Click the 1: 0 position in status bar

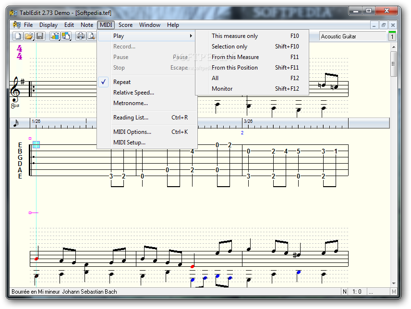coord(357,292)
